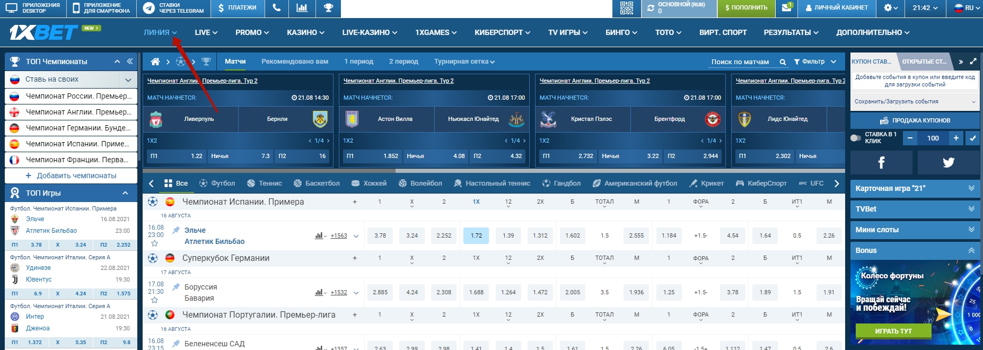Open statistics icon for Эльче match
The width and height of the screenshot is (983, 350).
click(x=319, y=235)
